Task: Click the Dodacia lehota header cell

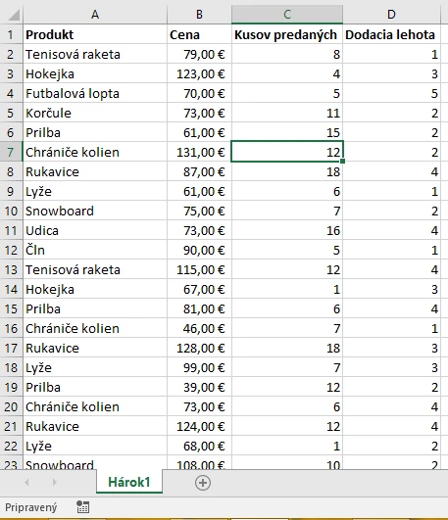Action: click(391, 34)
